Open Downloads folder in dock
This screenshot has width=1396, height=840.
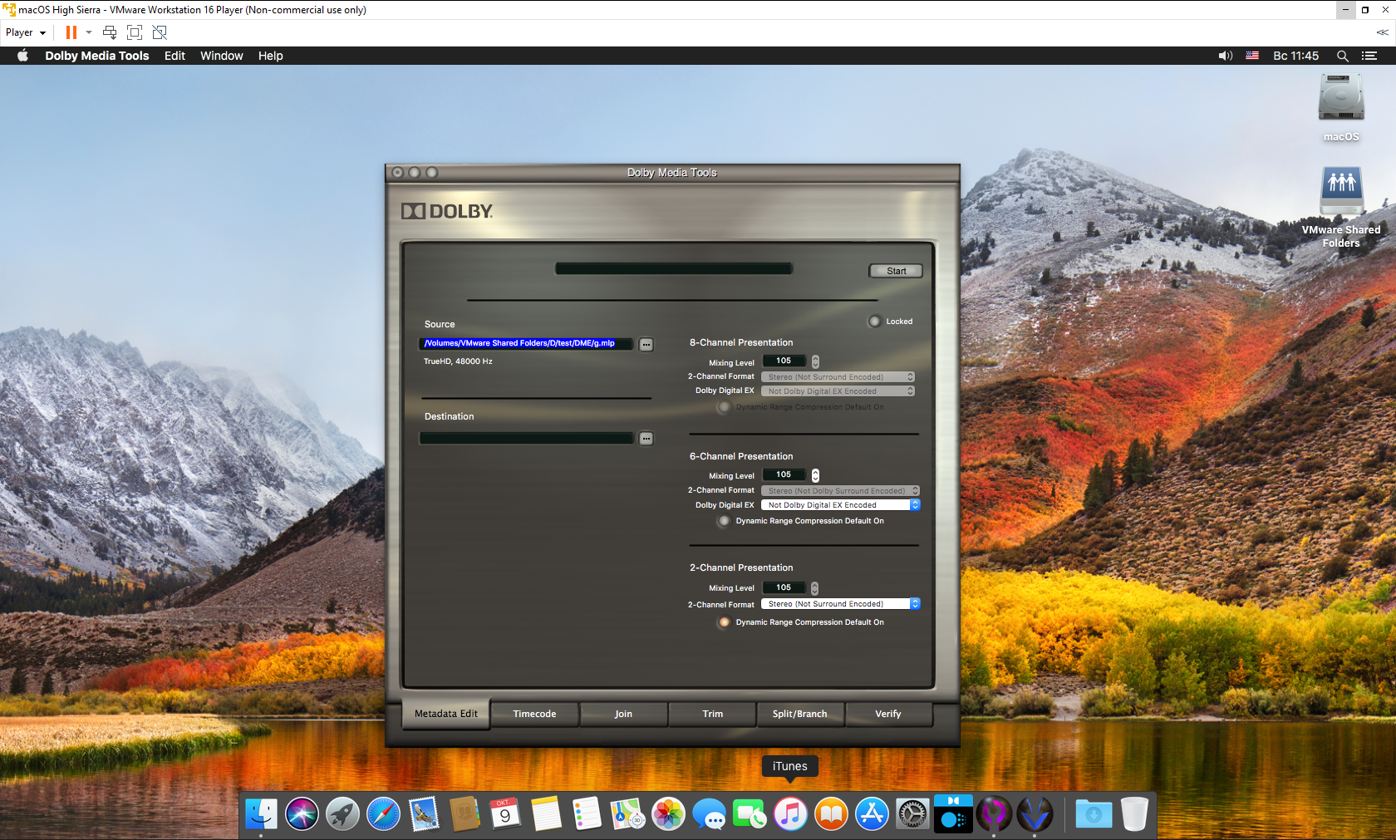1094,814
